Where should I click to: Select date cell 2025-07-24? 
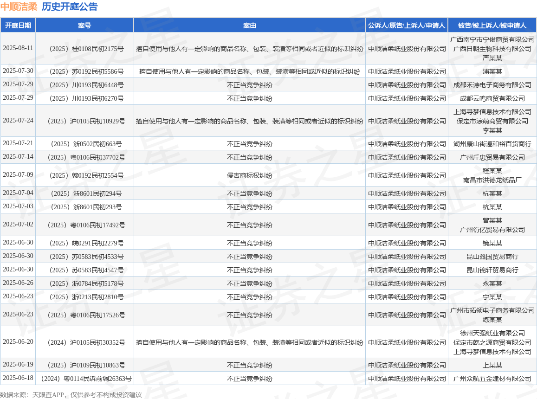(18, 121)
